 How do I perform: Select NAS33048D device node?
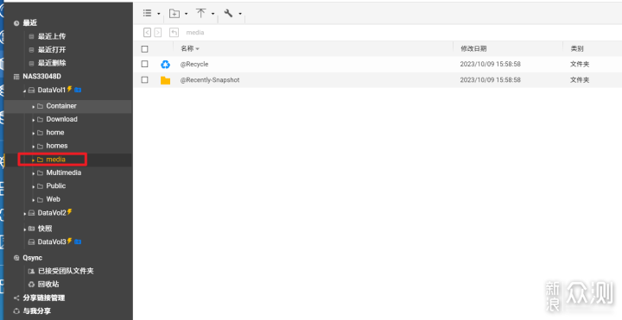pos(42,77)
